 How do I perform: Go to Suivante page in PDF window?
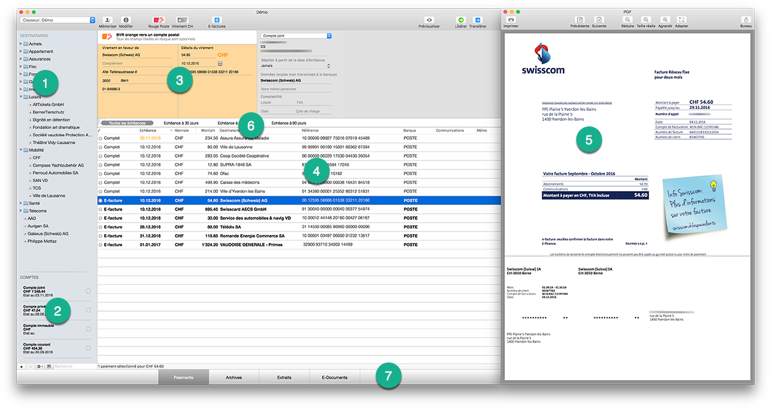(x=599, y=20)
